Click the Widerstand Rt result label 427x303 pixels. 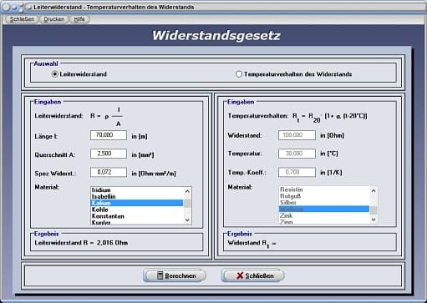pos(252,244)
